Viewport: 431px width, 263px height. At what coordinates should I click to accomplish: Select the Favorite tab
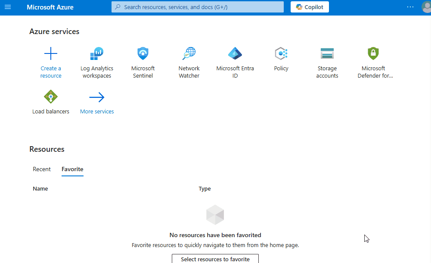pyautogui.click(x=73, y=169)
